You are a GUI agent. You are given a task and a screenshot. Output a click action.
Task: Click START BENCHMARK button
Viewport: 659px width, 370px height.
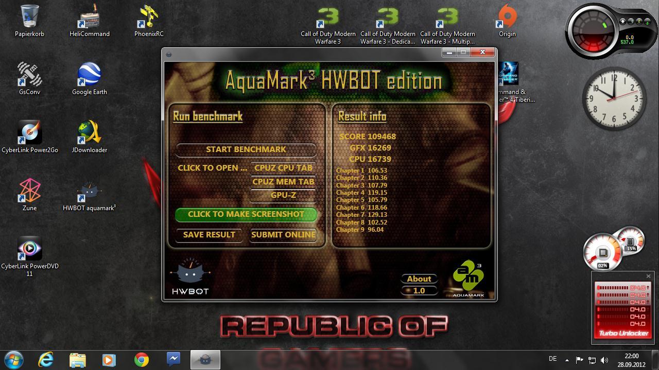pyautogui.click(x=246, y=150)
